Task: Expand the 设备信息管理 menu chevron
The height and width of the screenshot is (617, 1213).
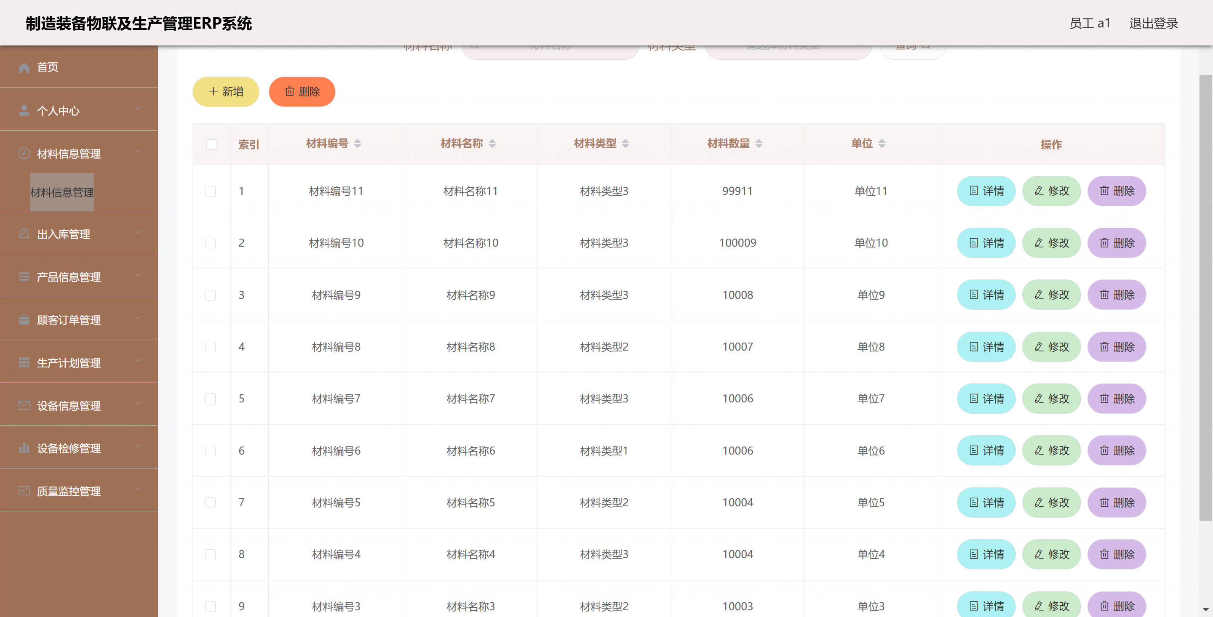Action: (138, 403)
